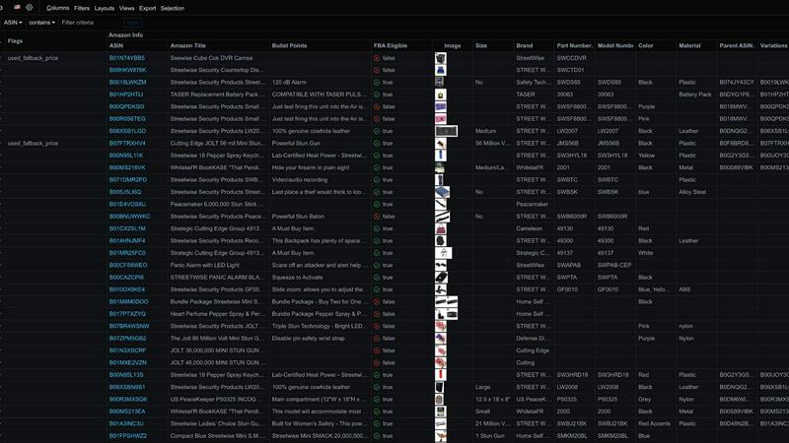Sort by the Bullet Points column header
This screenshot has width=789, height=443.
tap(289, 45)
